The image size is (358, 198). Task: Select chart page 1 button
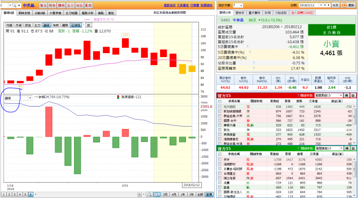4,195
